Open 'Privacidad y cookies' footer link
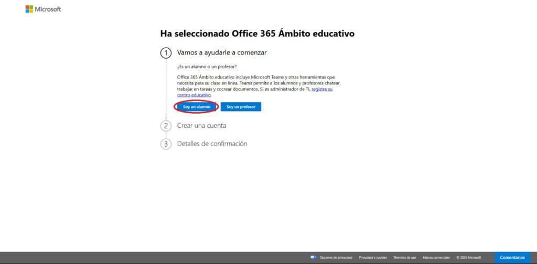Viewport: 537px width, 264px height. (x=373, y=258)
